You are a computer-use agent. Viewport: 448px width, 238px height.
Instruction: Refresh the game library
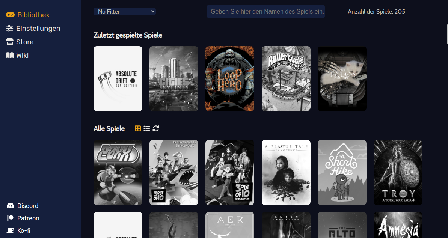pos(156,128)
